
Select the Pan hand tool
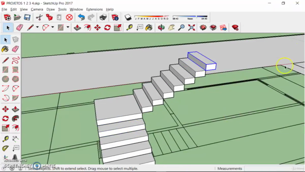click(x=171, y=28)
